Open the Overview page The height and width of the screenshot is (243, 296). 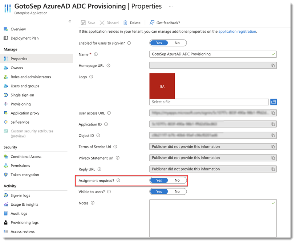pos(18,29)
